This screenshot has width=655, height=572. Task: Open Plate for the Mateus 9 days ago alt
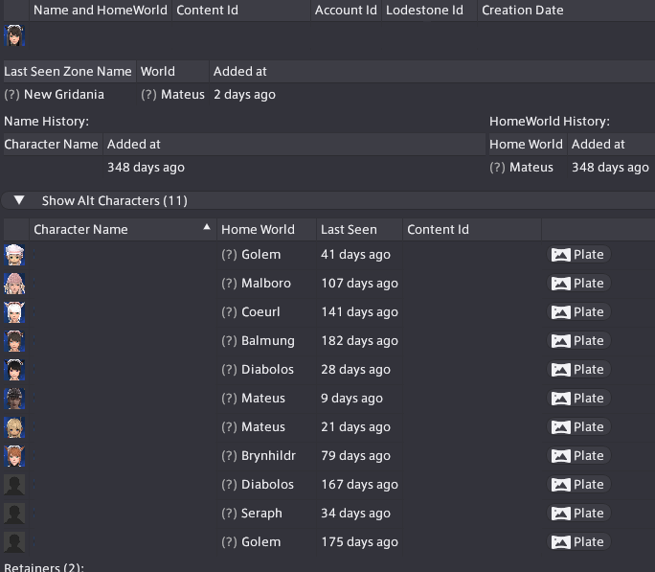[x=578, y=399]
